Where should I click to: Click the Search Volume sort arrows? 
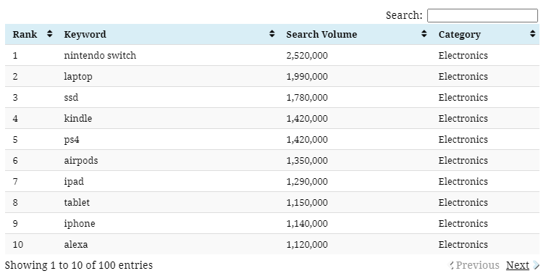click(424, 34)
